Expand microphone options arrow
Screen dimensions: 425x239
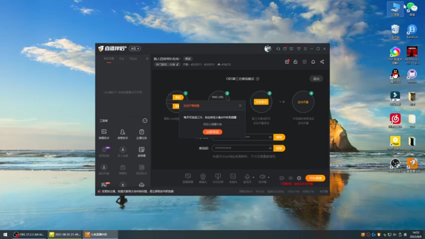click(253, 177)
